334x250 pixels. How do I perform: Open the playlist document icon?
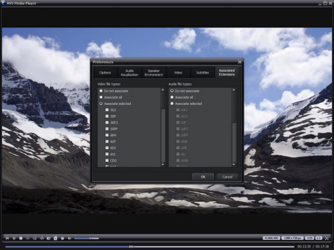[55, 238]
